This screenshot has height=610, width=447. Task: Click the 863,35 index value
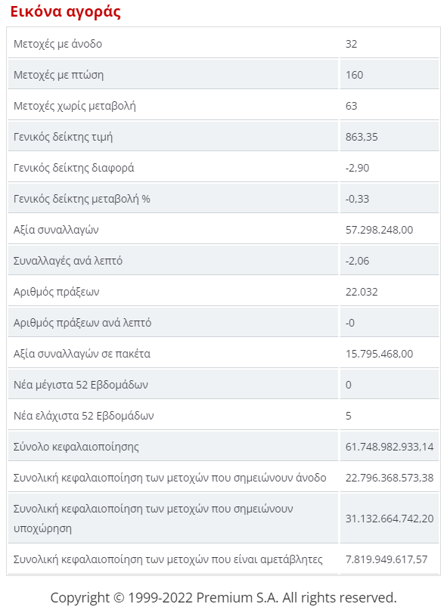[362, 137]
